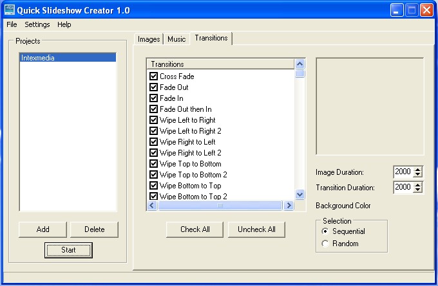
Task: Minimize the Quick Slideshow Creator window
Action: 396,10
